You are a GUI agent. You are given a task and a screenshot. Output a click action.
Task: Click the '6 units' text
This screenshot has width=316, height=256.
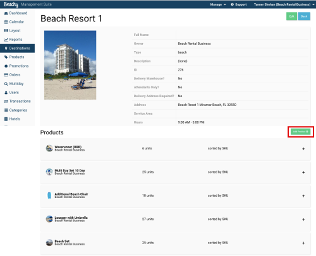click(147, 148)
